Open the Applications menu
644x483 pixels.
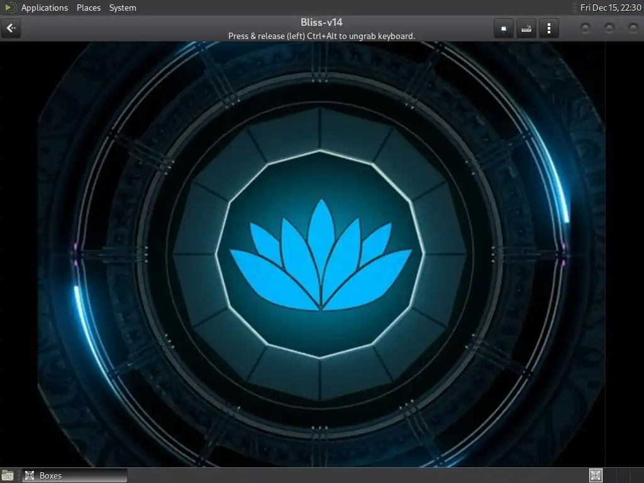[45, 8]
